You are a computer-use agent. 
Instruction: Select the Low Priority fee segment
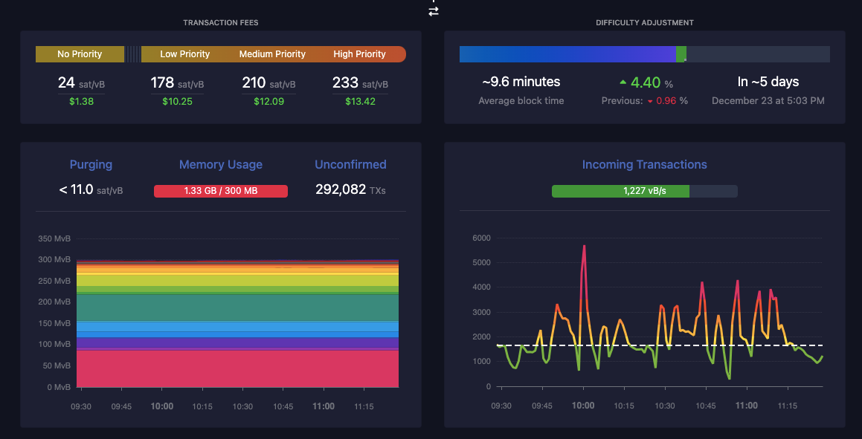coord(184,54)
